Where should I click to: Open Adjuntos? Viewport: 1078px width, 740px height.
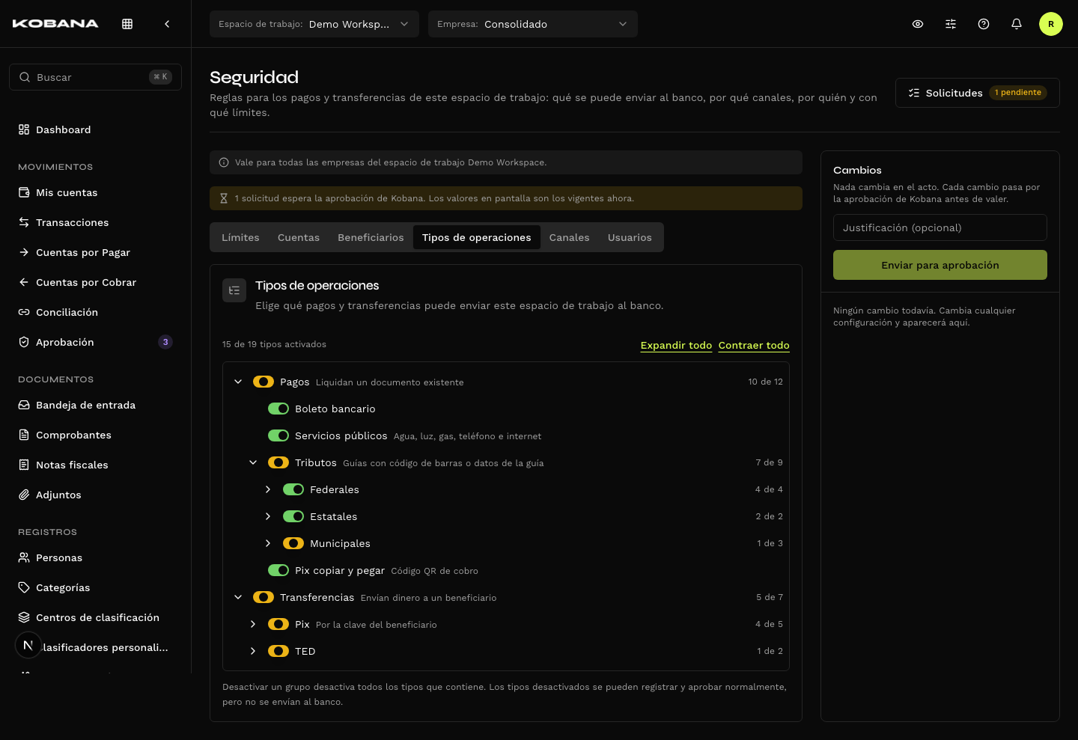pos(95,495)
